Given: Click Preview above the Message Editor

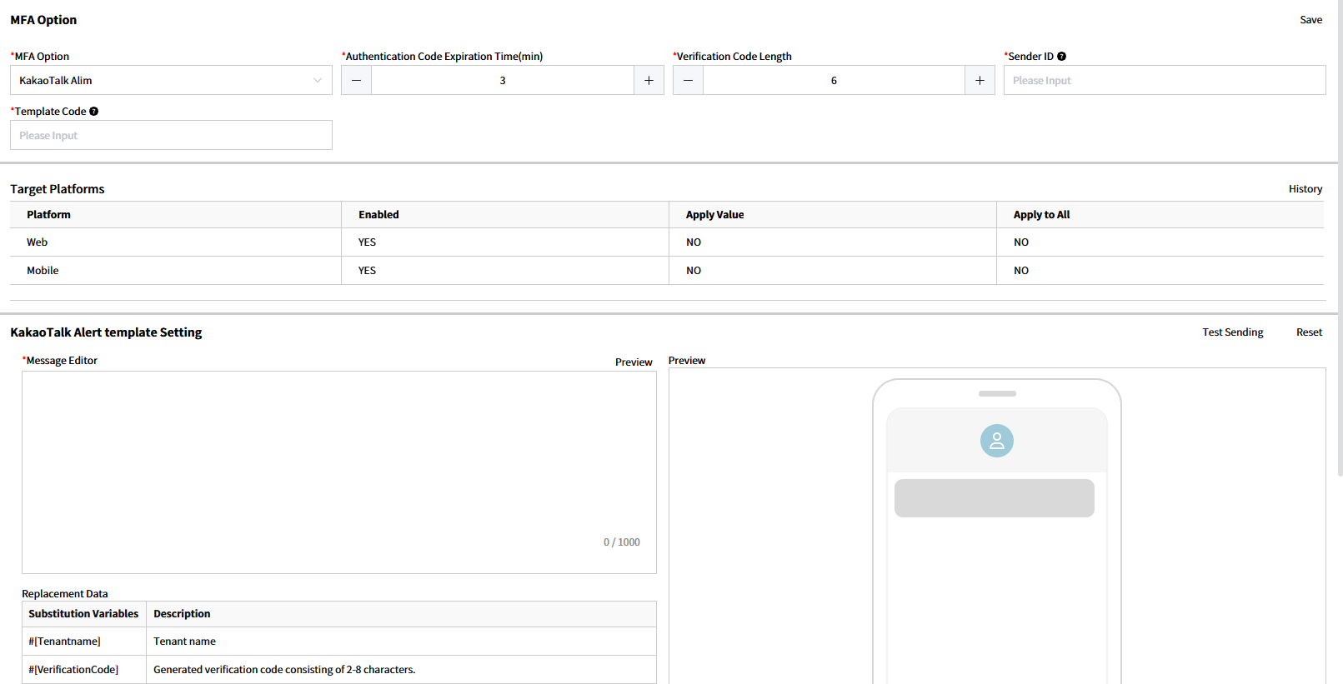Looking at the screenshot, I should pos(634,362).
